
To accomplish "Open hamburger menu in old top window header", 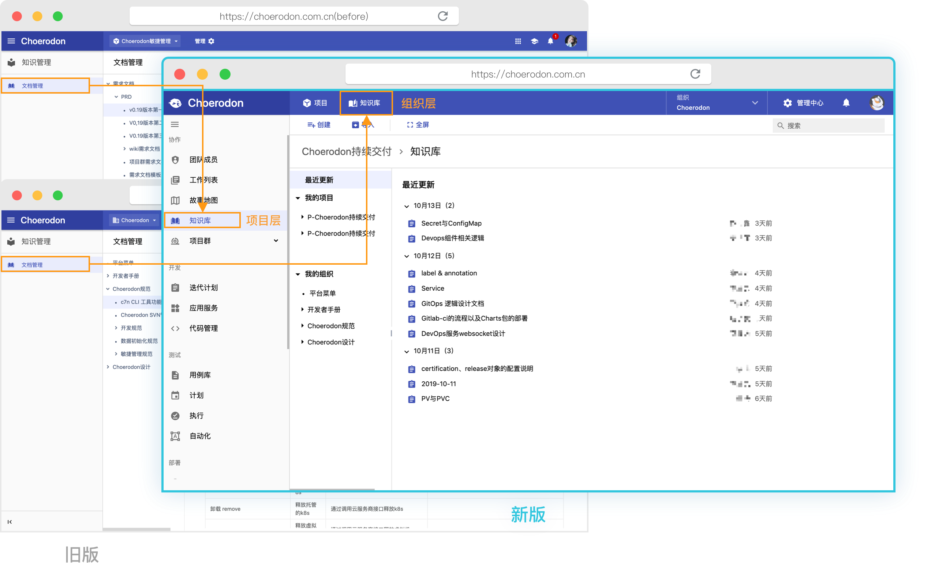I will click(x=11, y=41).
